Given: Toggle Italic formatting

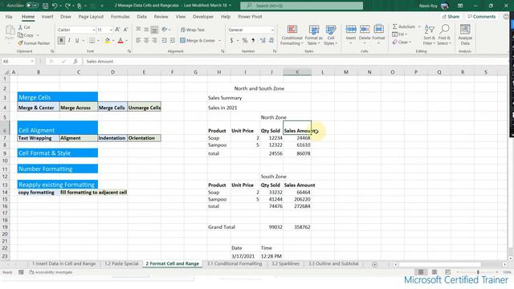Looking at the screenshot, I should pos(69,40).
